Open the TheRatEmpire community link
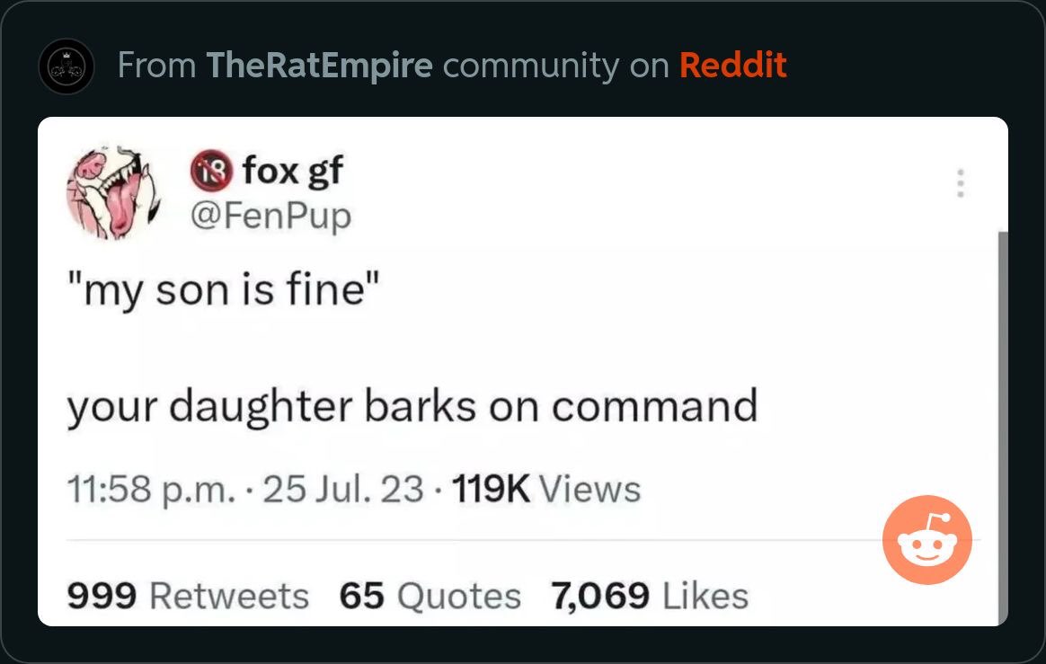1046x664 pixels. coord(320,66)
